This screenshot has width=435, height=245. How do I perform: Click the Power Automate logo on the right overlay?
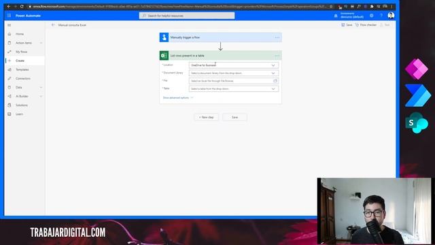click(418, 95)
